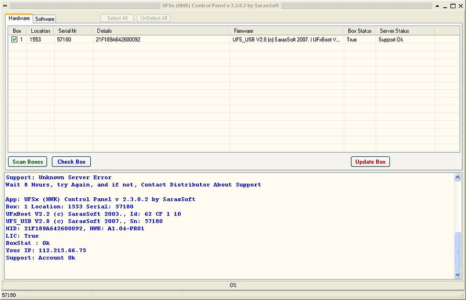The width and height of the screenshot is (466, 300).
Task: Click the log line Support: Account Ok
Action: pyautogui.click(x=40, y=258)
